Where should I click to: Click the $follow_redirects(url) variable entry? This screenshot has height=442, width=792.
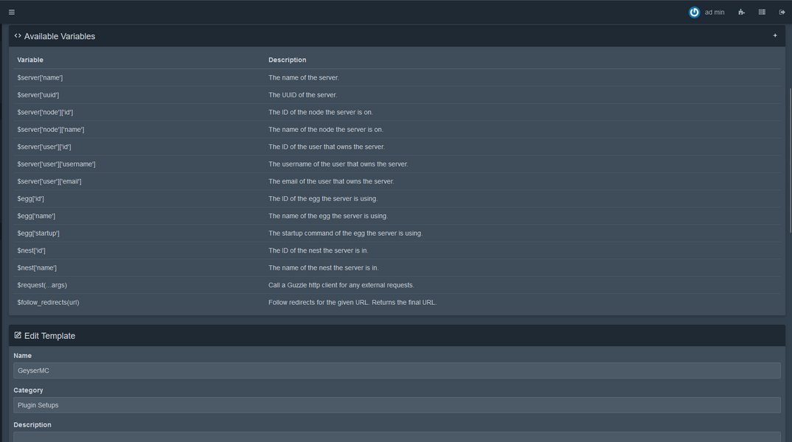click(48, 302)
